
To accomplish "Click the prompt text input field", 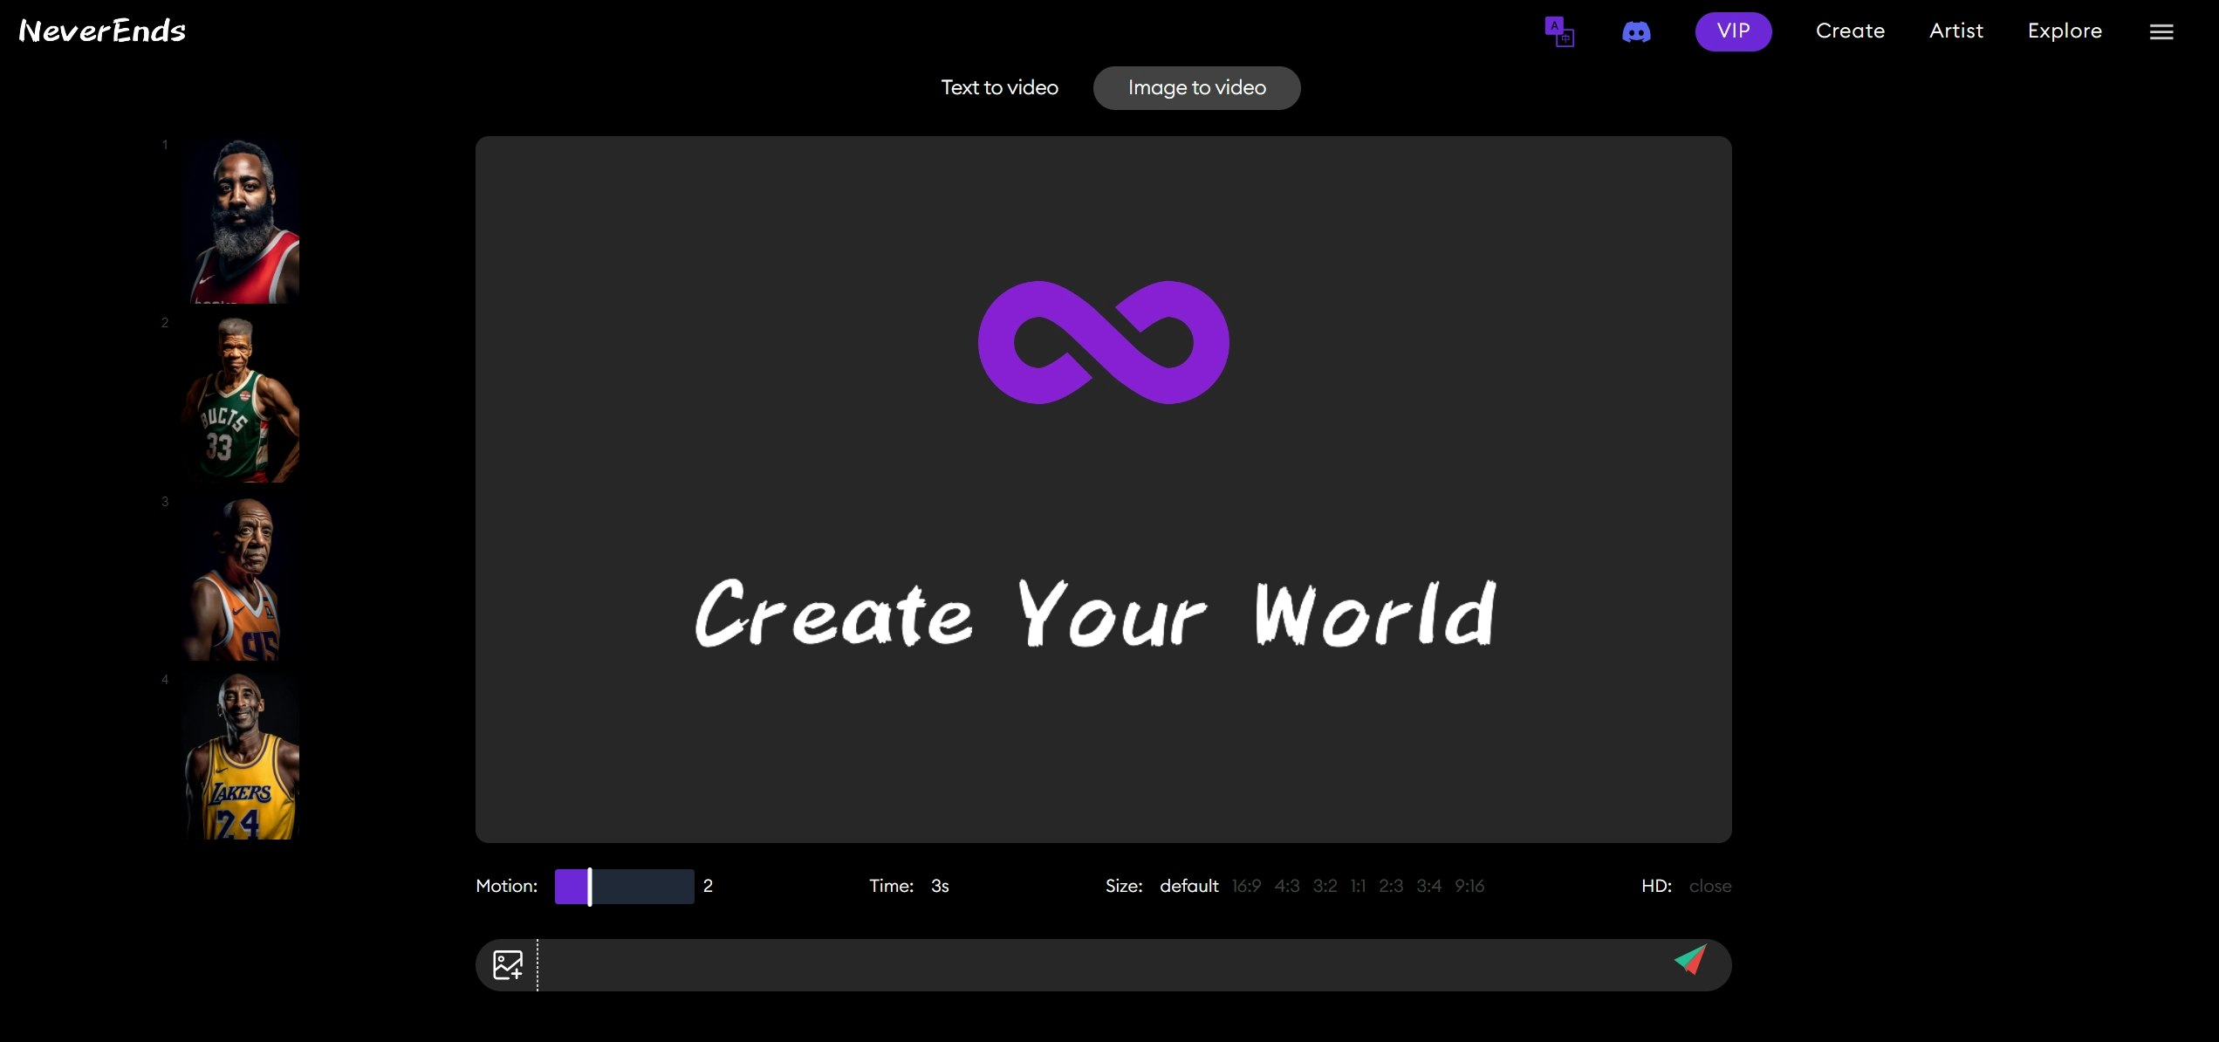I will [1099, 964].
